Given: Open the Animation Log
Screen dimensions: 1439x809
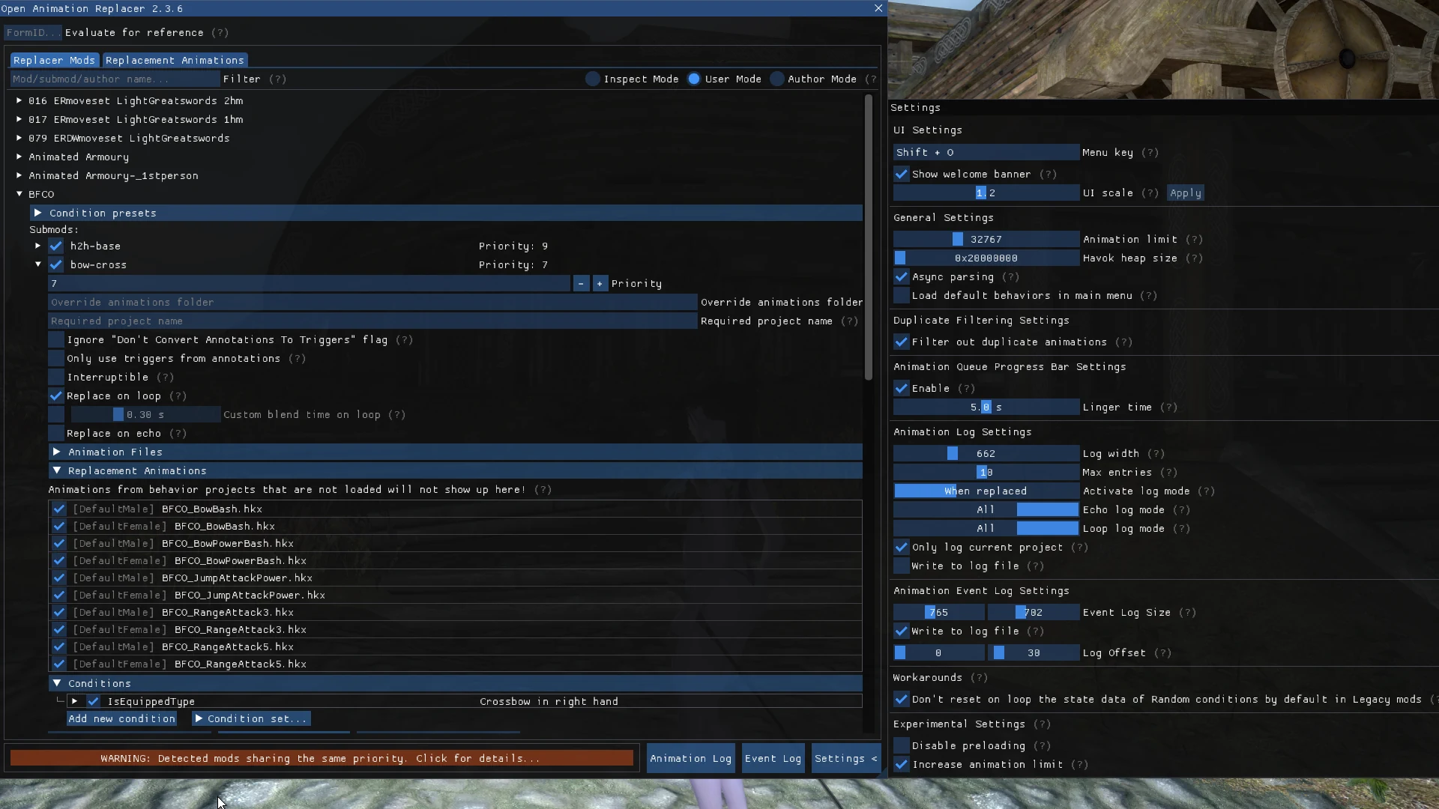Looking at the screenshot, I should click(690, 759).
